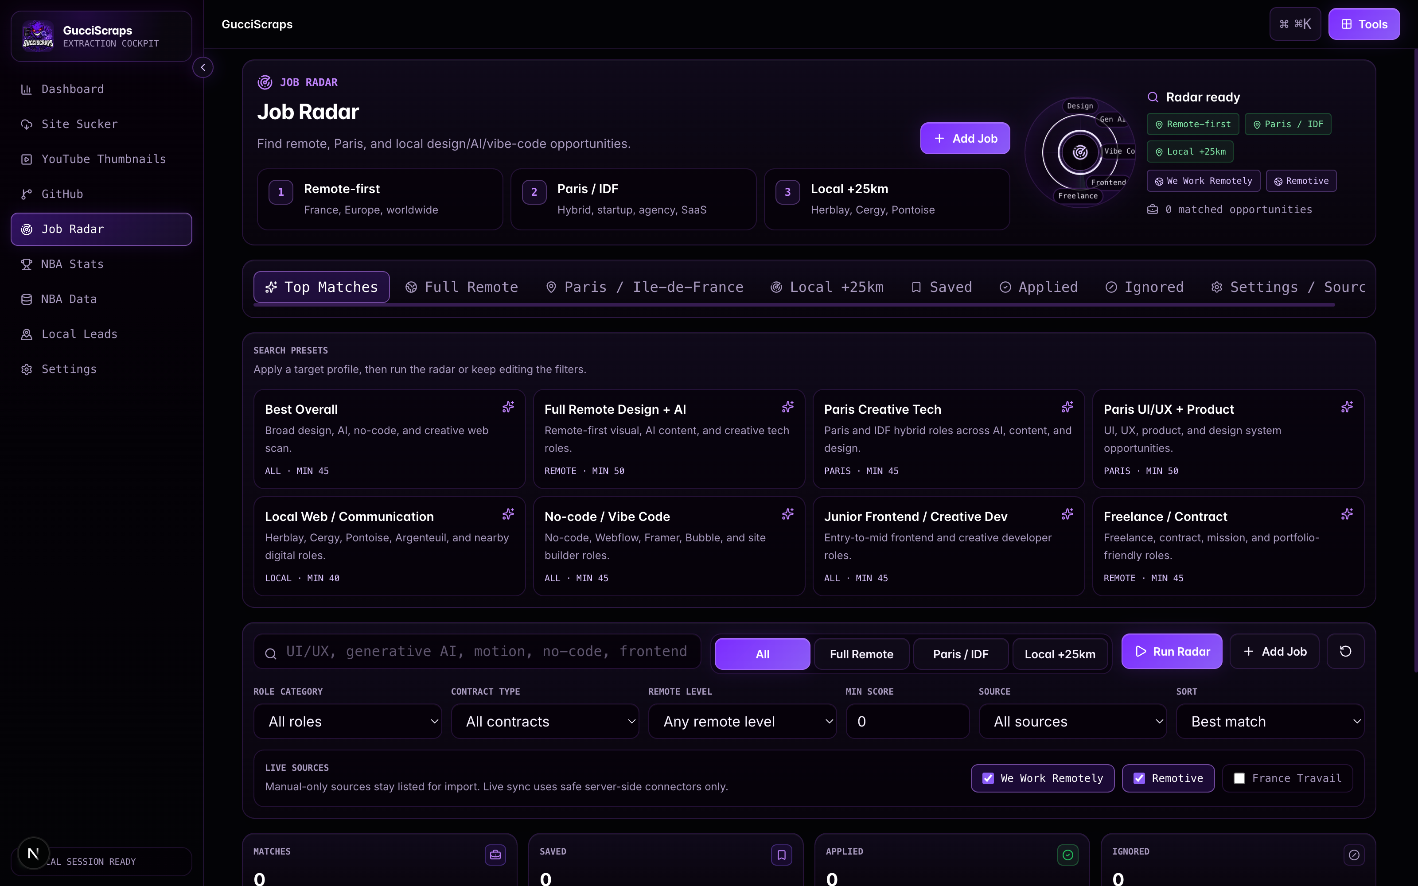1418x886 pixels.
Task: Enable the France Travail source checkbox
Action: tap(1239, 778)
